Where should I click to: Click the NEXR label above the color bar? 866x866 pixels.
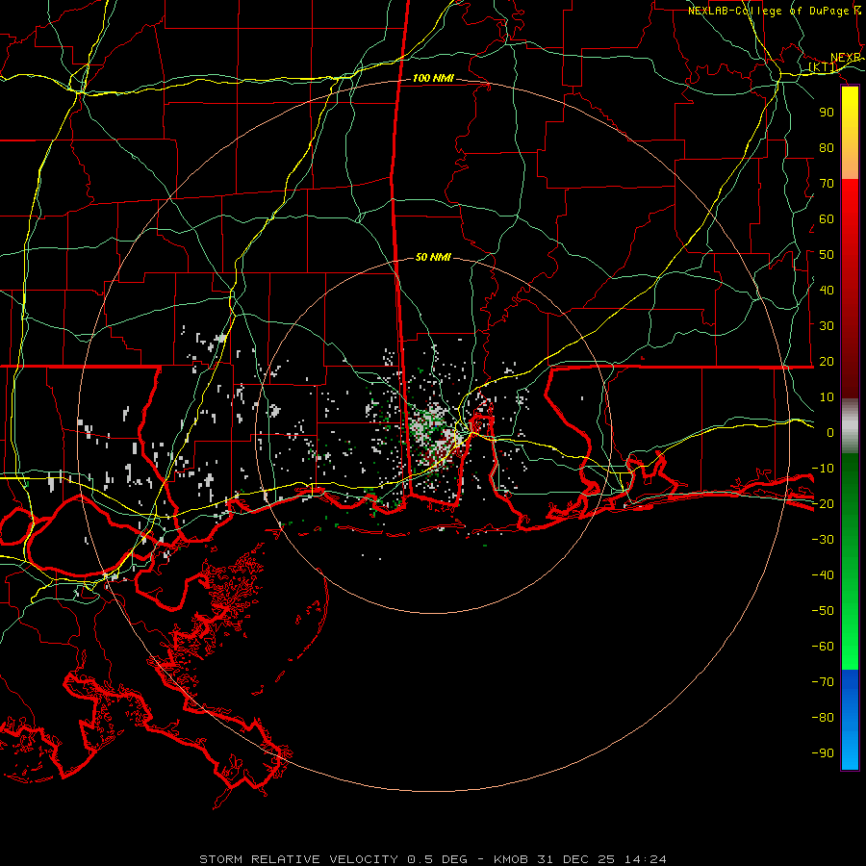(846, 58)
